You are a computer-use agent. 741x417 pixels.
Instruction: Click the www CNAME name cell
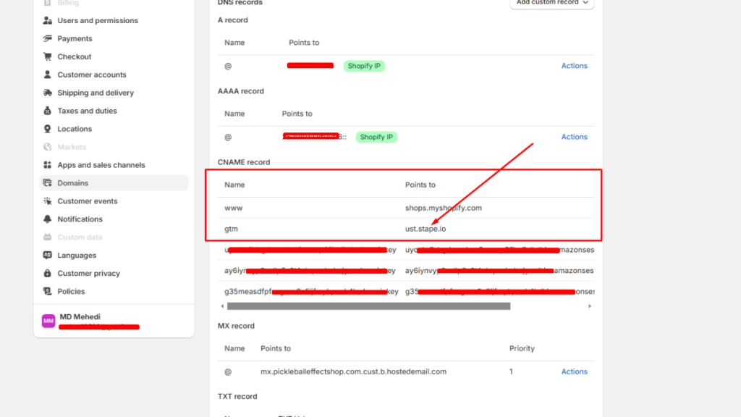[x=234, y=208]
